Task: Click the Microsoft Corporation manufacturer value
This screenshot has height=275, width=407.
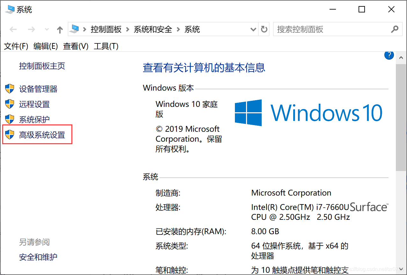Action: pyautogui.click(x=291, y=193)
